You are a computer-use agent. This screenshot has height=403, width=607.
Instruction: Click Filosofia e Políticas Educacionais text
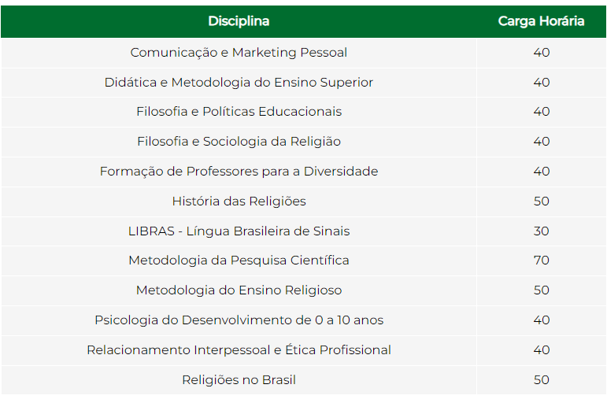239,112
